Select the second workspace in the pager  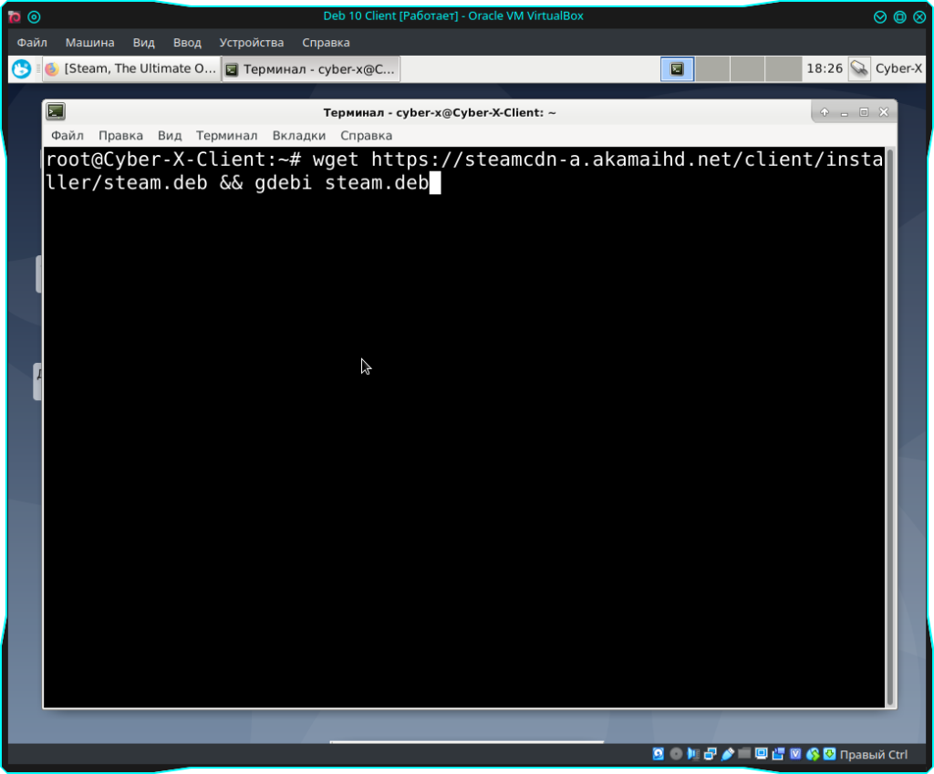[x=712, y=69]
